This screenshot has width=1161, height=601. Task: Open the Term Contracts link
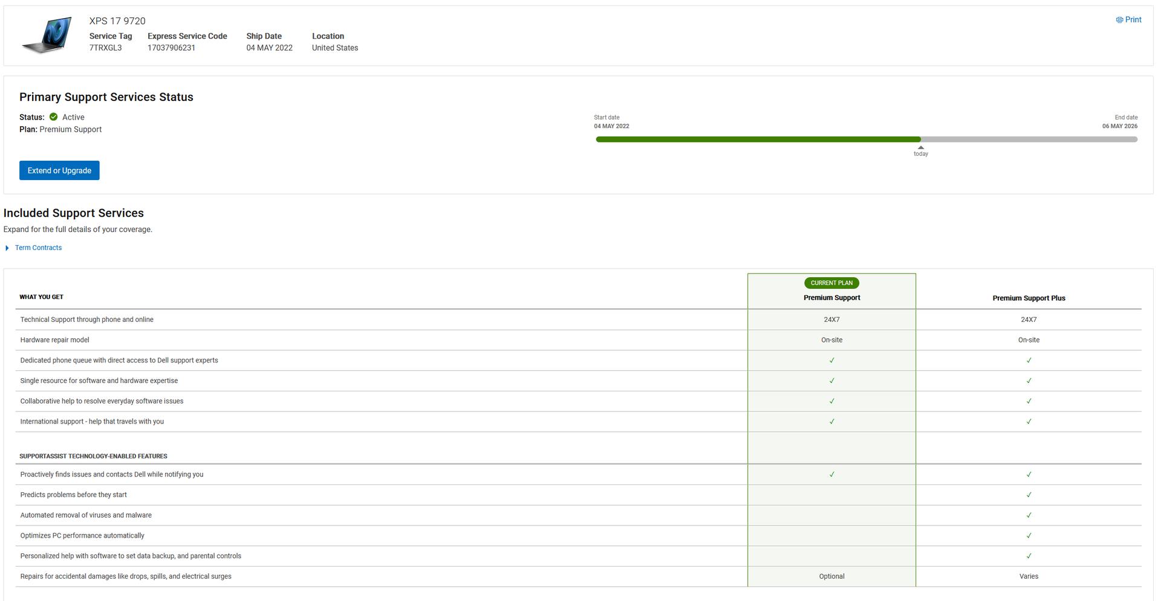[x=38, y=248]
